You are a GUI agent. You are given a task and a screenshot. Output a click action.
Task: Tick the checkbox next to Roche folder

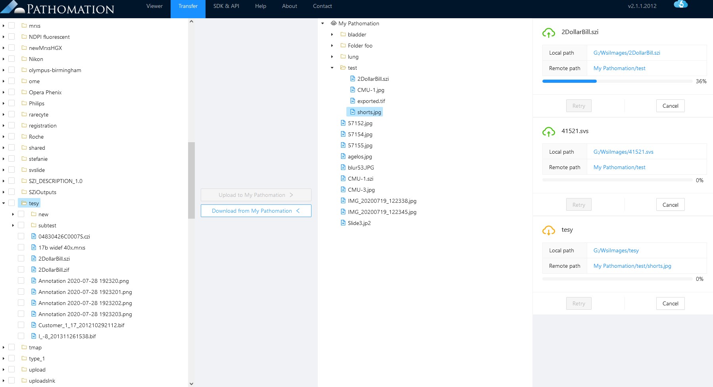(12, 137)
